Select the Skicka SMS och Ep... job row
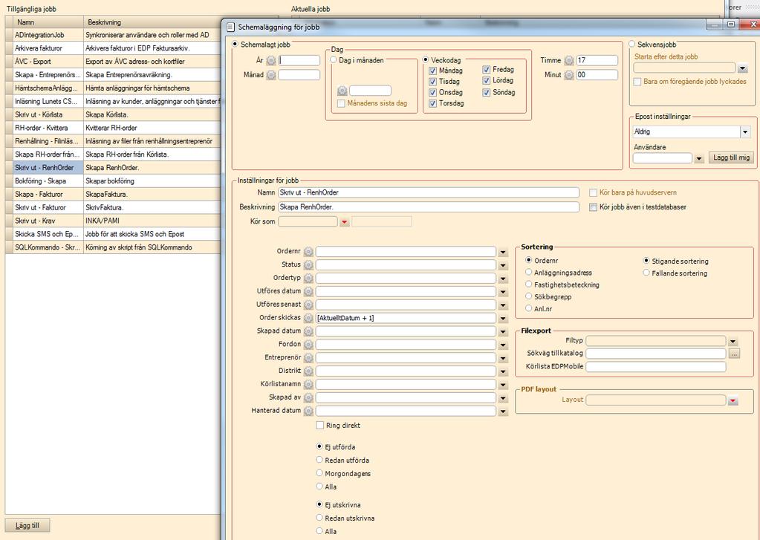The height and width of the screenshot is (540, 760). [113, 234]
